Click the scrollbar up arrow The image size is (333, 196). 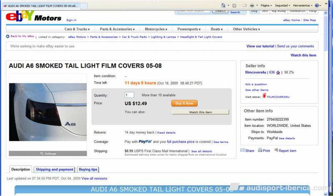(326, 13)
